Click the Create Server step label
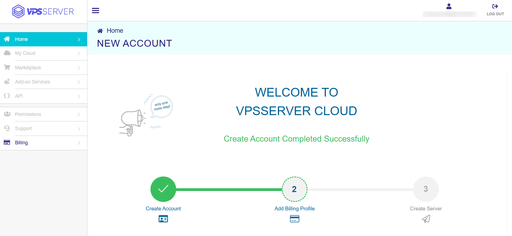This screenshot has width=512, height=236. [x=426, y=208]
